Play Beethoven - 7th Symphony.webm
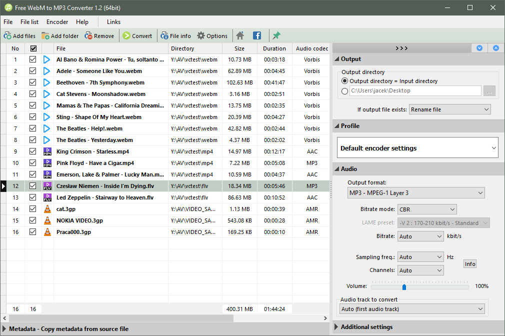This screenshot has width=505, height=336. point(46,82)
